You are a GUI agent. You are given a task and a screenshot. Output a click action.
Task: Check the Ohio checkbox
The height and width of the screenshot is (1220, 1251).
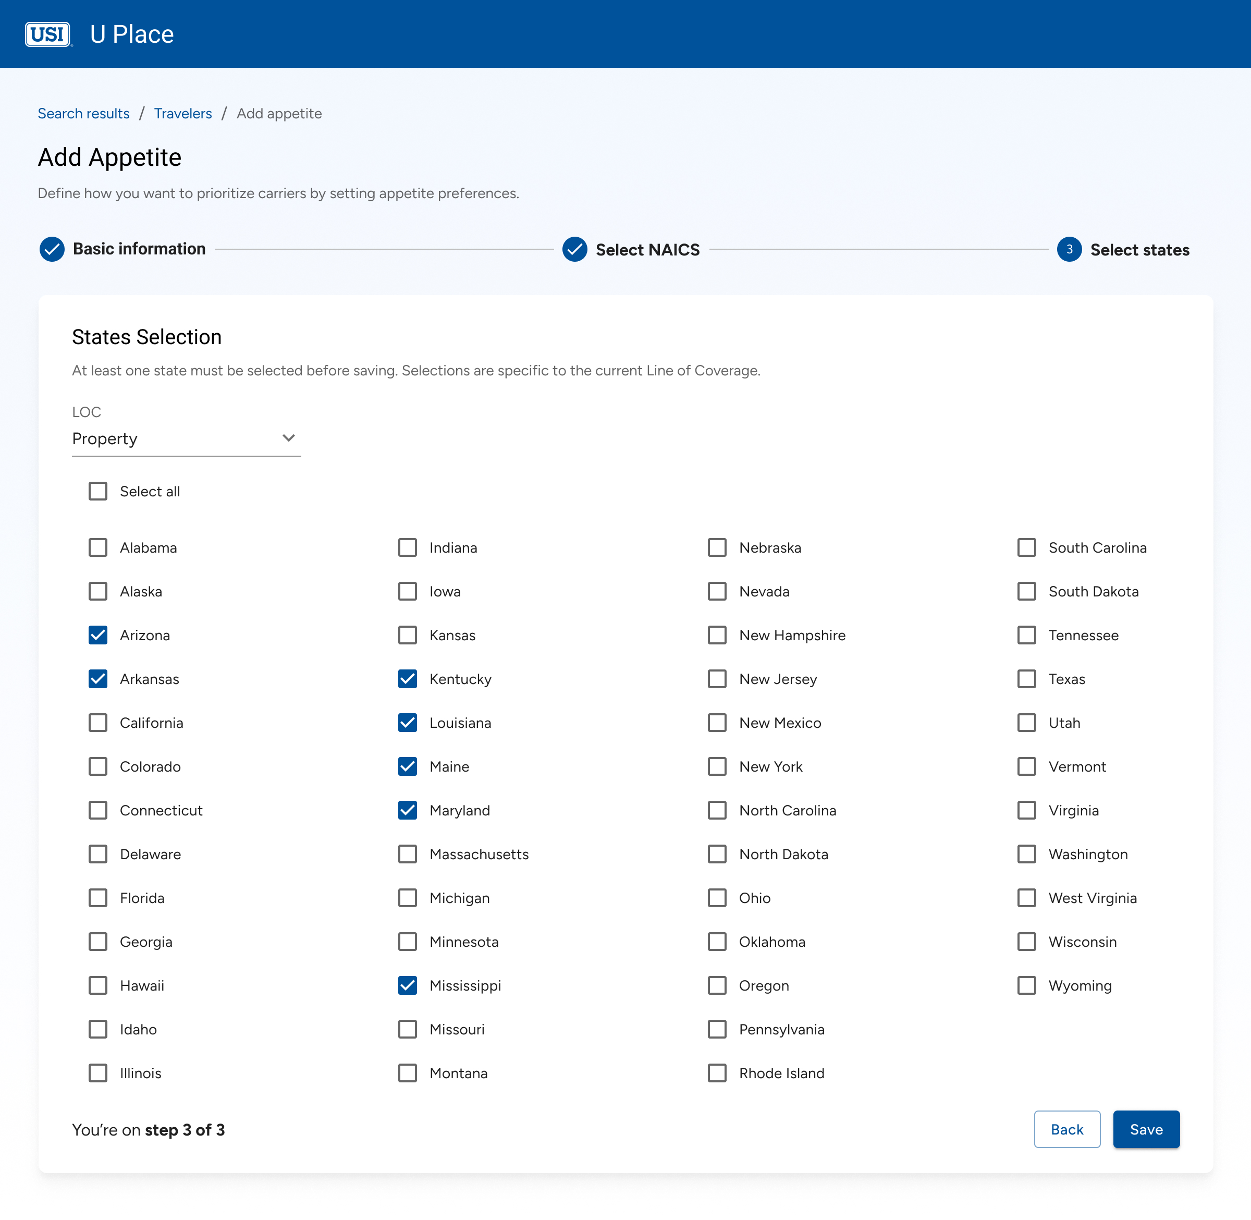717,898
